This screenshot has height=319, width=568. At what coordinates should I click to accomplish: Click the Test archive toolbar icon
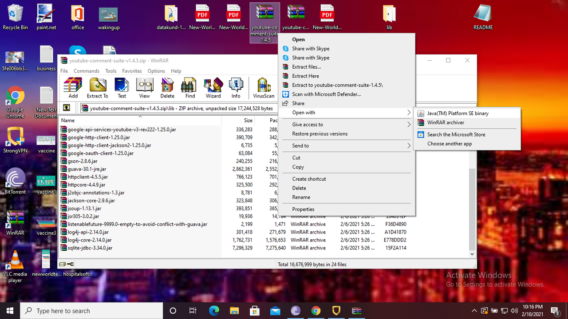(x=122, y=88)
